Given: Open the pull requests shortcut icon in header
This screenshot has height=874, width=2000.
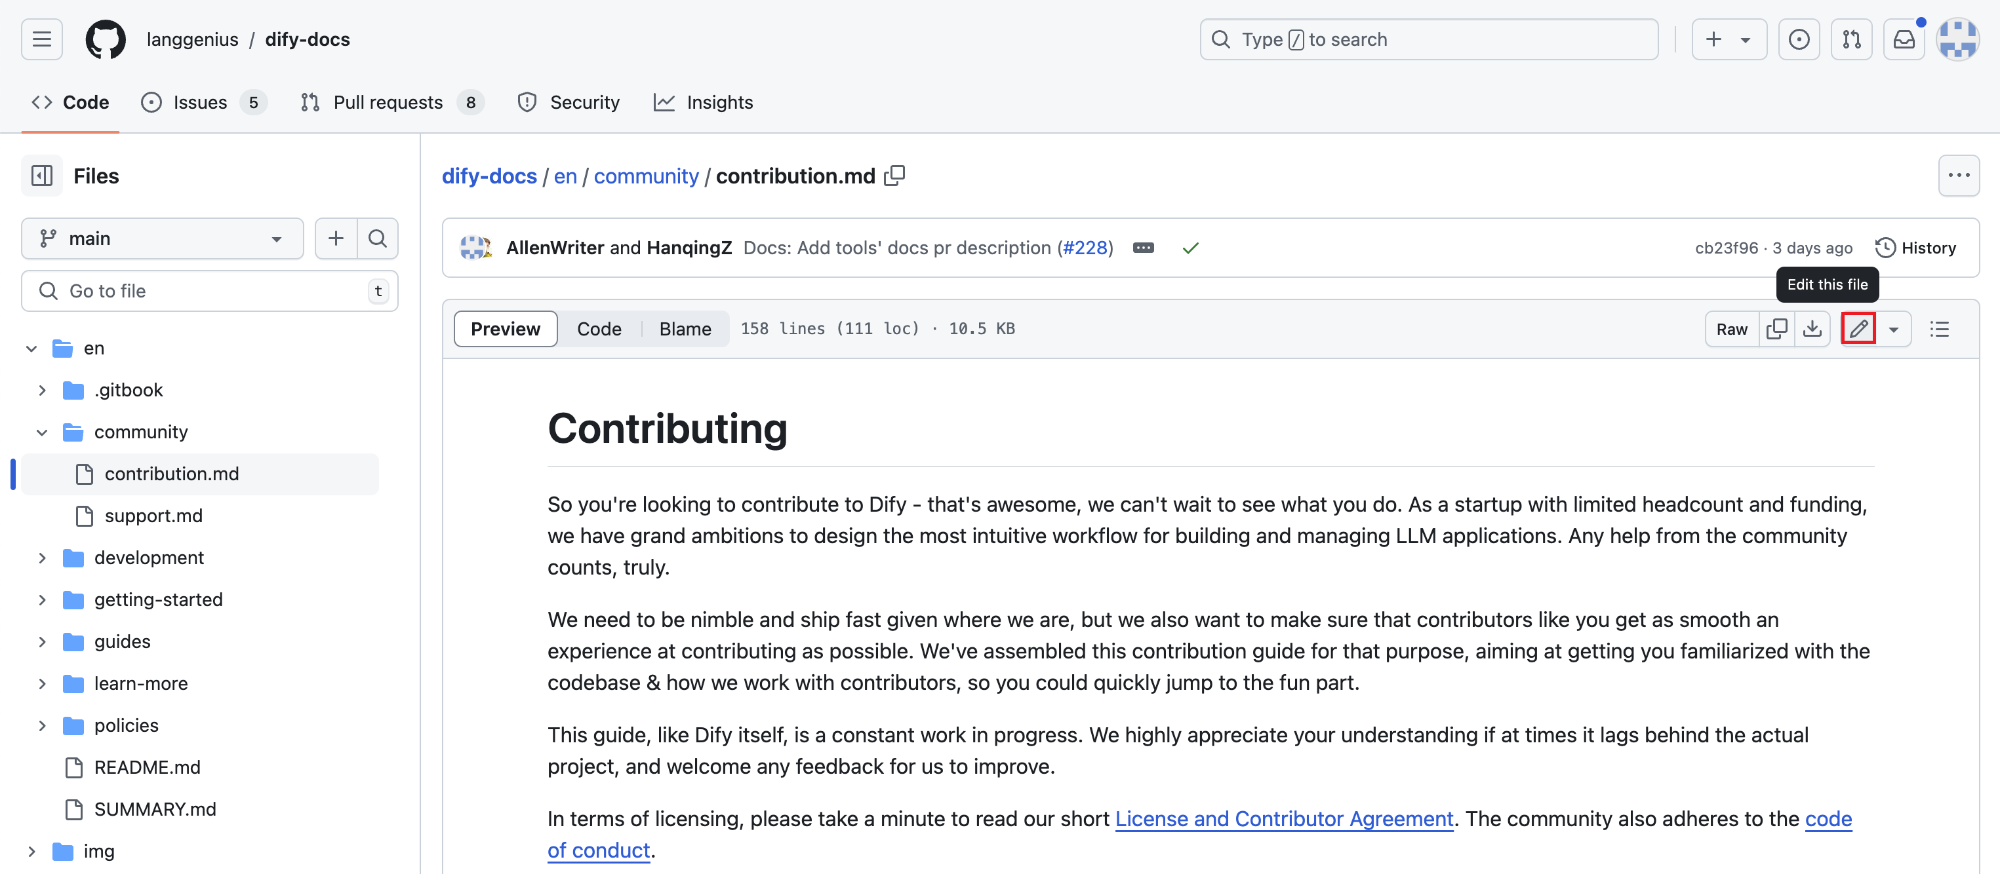Looking at the screenshot, I should [x=1851, y=39].
